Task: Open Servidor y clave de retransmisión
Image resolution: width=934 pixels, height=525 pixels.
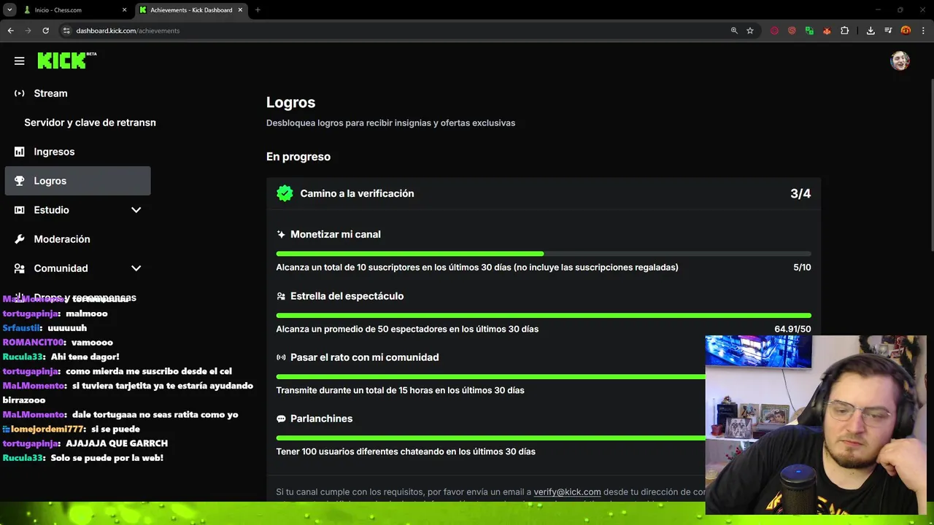Action: pyautogui.click(x=90, y=122)
